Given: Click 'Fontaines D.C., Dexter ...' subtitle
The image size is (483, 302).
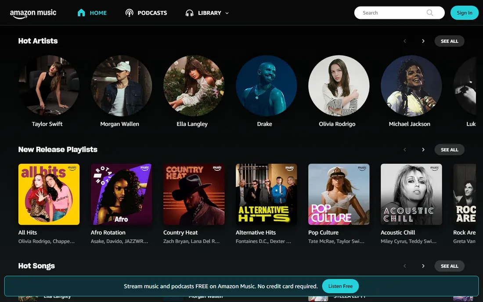Looking at the screenshot, I should (263, 241).
